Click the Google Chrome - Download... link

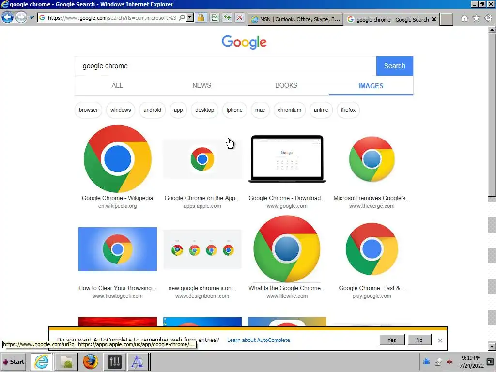(x=287, y=198)
